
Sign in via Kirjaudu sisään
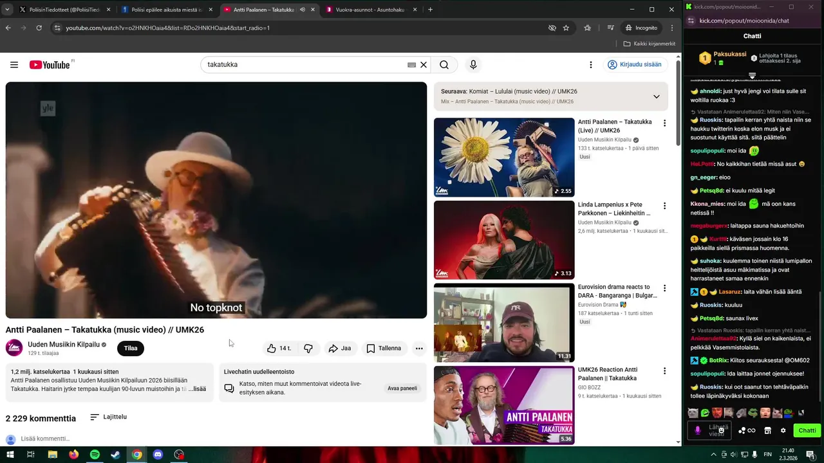pos(635,64)
